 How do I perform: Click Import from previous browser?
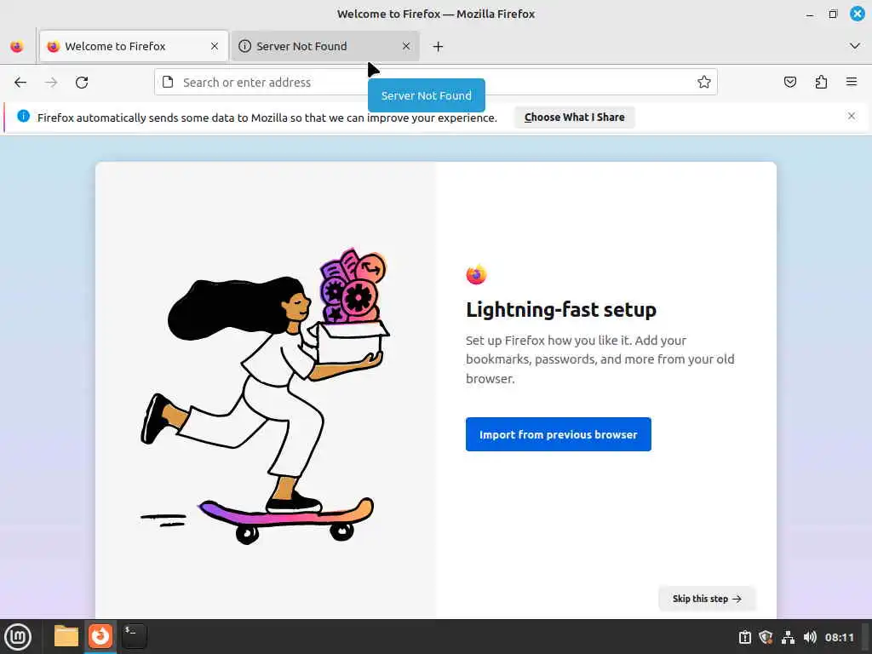(x=559, y=434)
